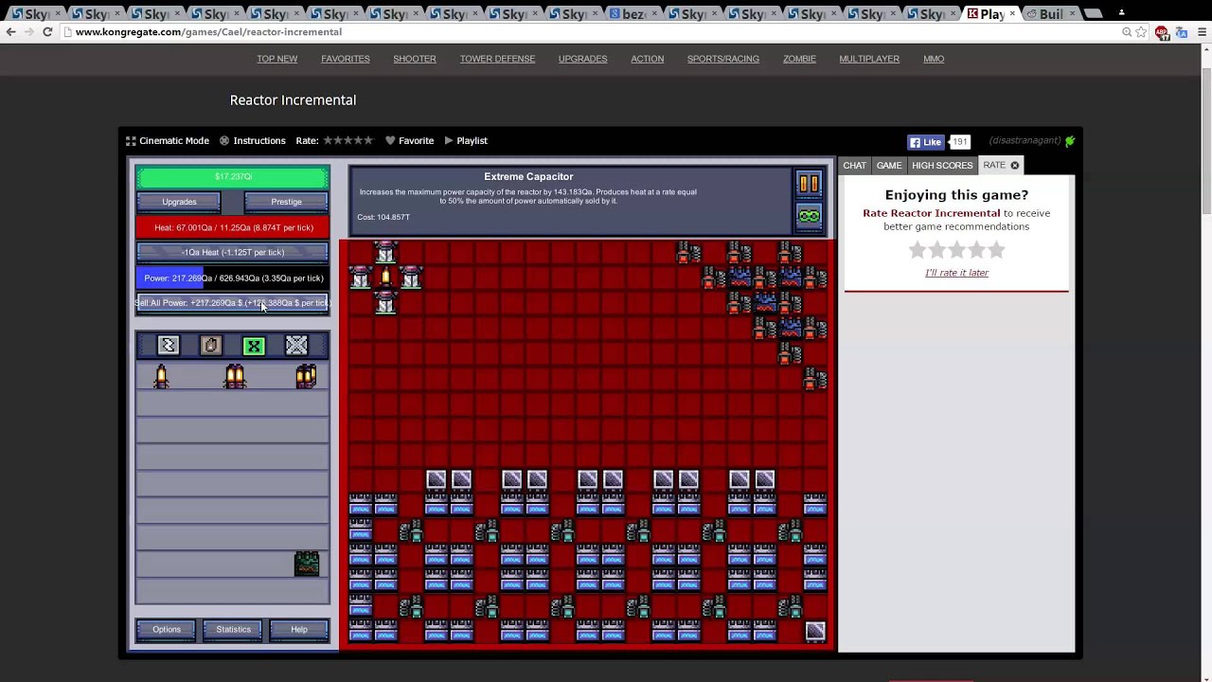Bookmark this page with the star icon

point(1141,32)
